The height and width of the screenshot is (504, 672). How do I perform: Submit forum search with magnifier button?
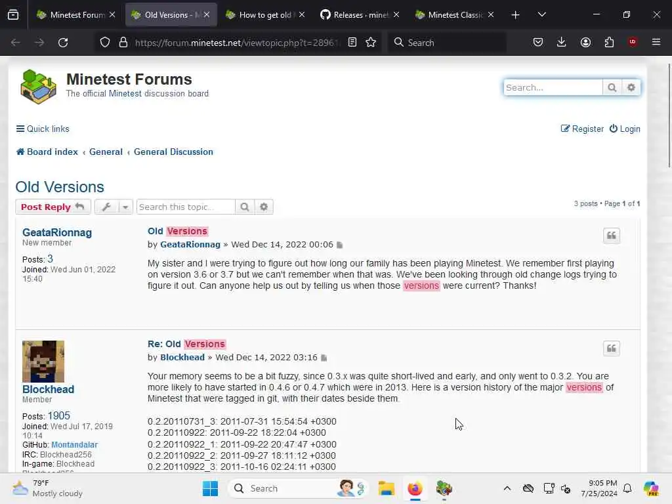(x=612, y=87)
